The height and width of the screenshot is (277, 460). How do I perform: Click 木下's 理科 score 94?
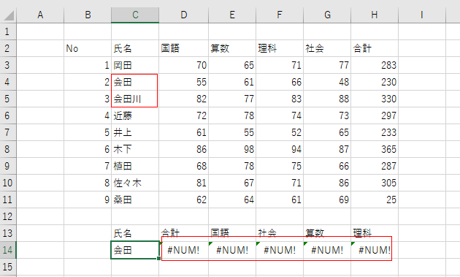[x=280, y=149]
